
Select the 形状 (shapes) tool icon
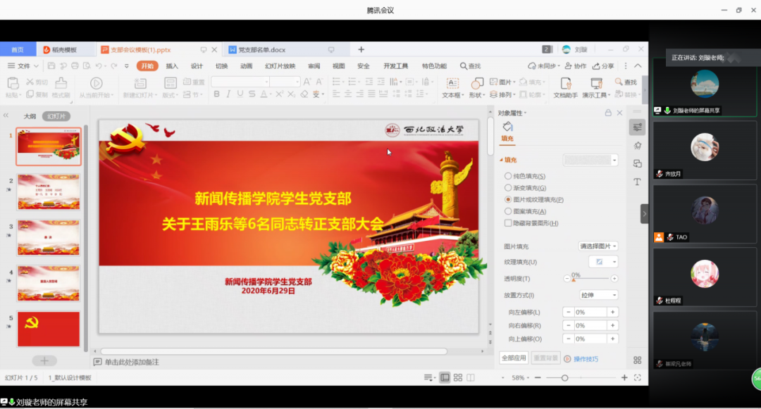(x=476, y=84)
